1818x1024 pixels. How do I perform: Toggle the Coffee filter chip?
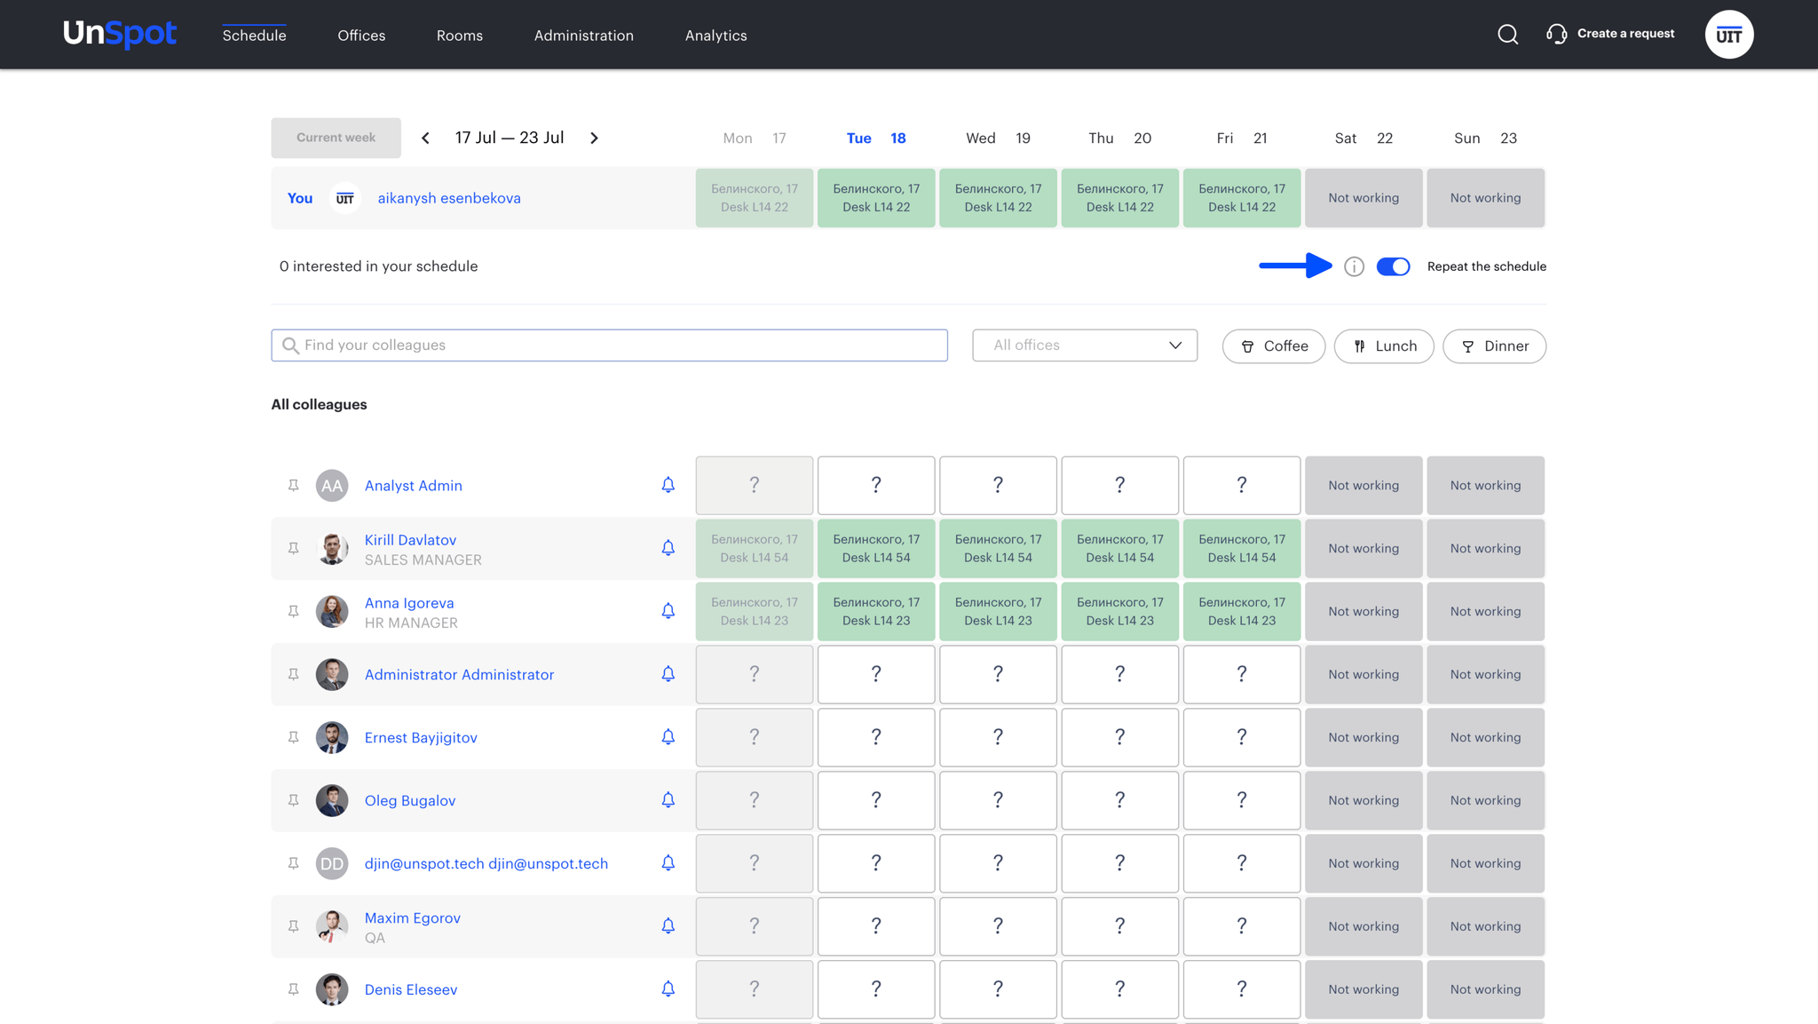pos(1273,346)
